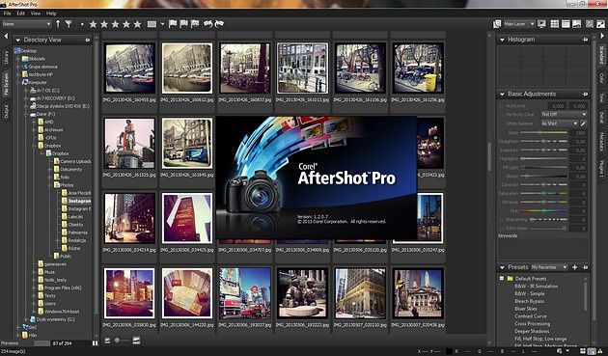This screenshot has height=356, width=608.
Task: Collapse the Presets section
Action: [502, 267]
